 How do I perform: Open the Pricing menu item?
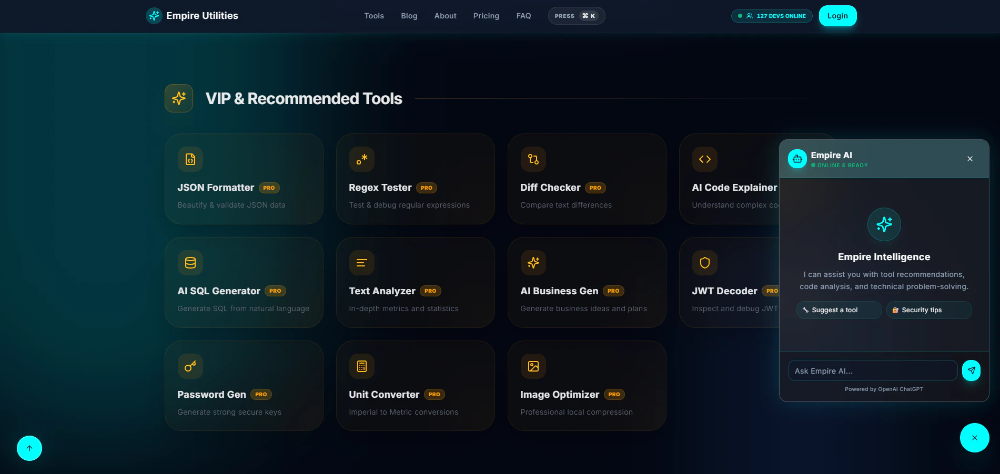point(486,15)
